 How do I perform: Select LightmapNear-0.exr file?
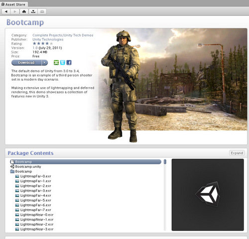coord(37,215)
